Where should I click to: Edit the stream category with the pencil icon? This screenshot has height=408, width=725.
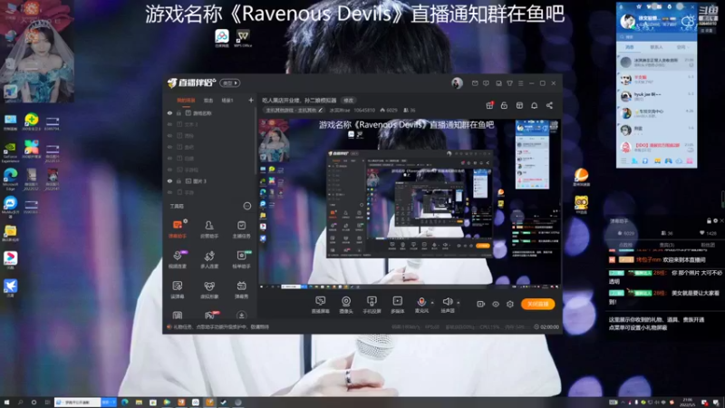(321, 110)
